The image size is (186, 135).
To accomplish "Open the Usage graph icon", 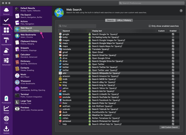I will pyautogui.click(x=6, y=108).
